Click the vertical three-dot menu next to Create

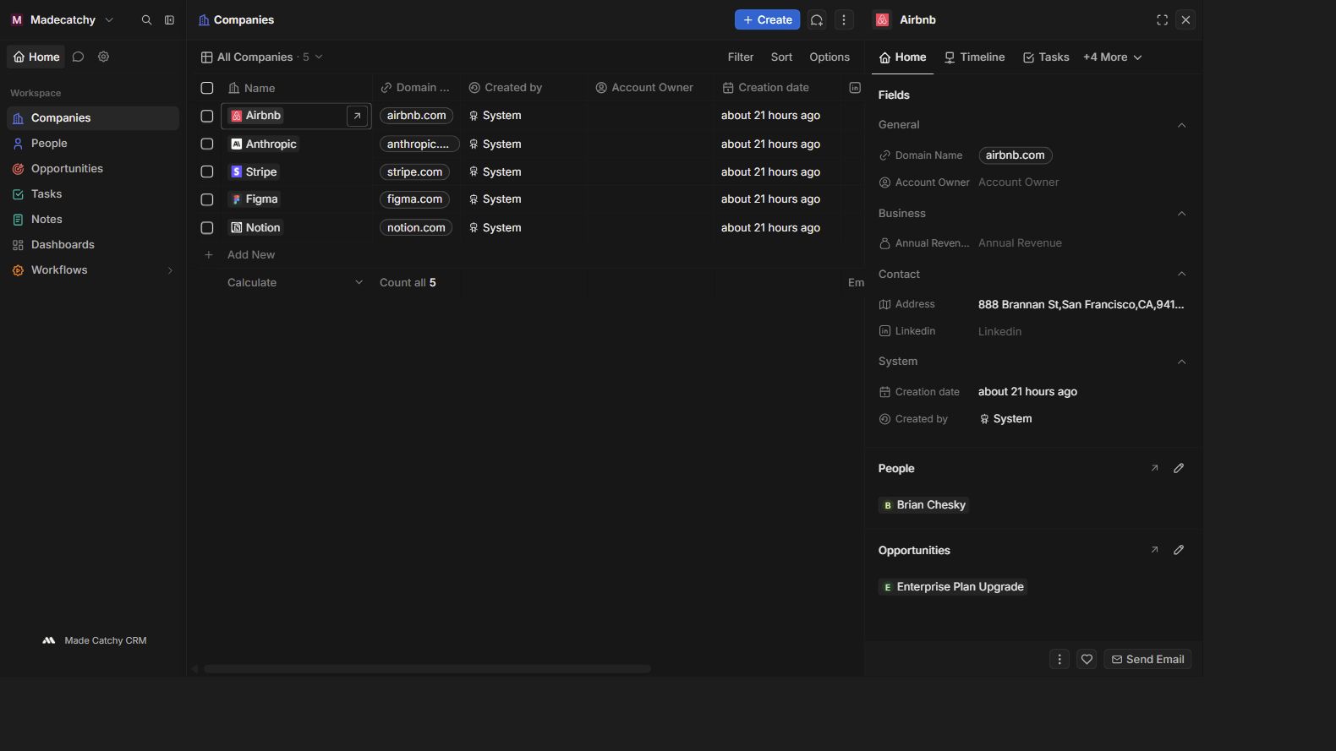point(844,20)
